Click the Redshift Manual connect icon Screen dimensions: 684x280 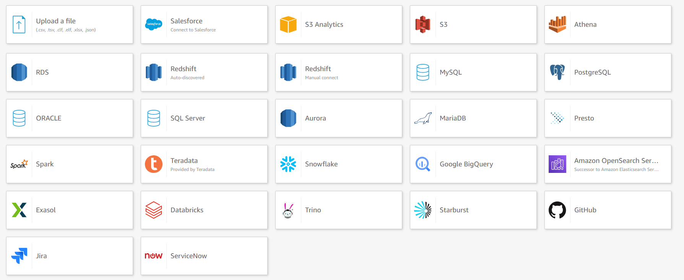pos(288,72)
